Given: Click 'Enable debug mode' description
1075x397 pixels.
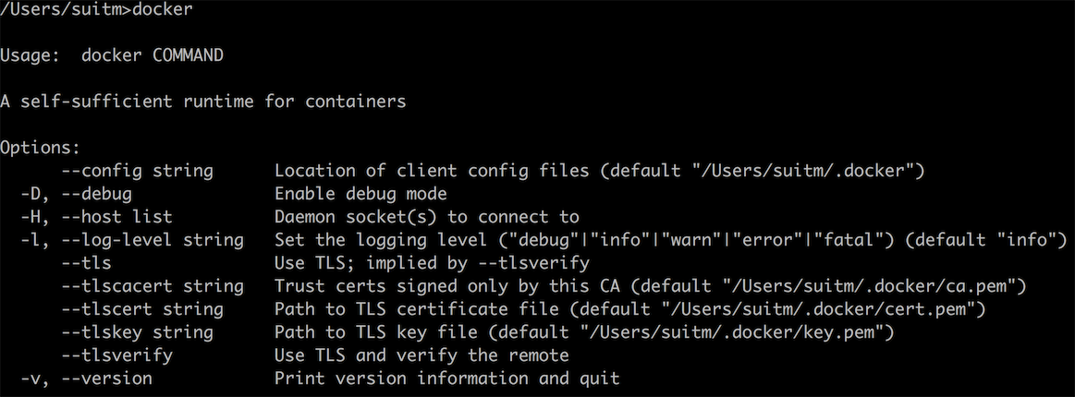Looking at the screenshot, I should [360, 195].
